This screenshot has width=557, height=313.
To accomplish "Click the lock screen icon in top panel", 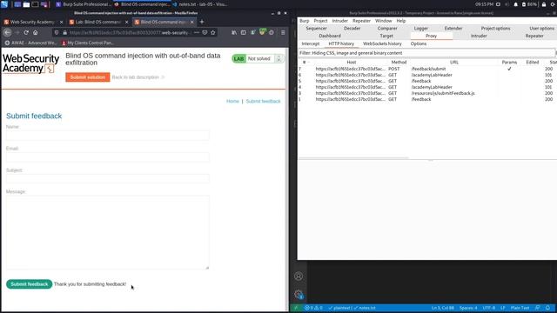I will pos(544,4).
